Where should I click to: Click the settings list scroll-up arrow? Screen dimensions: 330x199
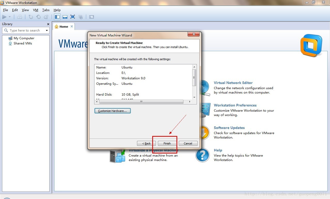(194, 67)
